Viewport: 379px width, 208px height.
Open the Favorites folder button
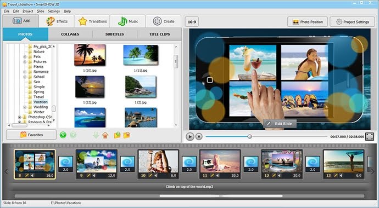pos(31,135)
